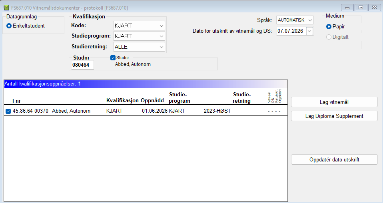The image size is (383, 203).
Task: Click the date 01.06.2026 in the row
Action: pos(155,111)
